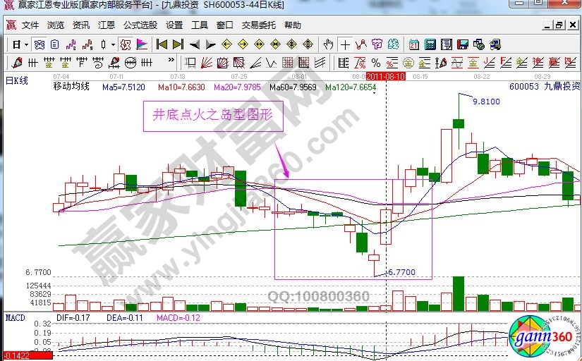582x361 pixels.
Task: Toggle the pressed glasses-like view button
Action: click(x=40, y=44)
